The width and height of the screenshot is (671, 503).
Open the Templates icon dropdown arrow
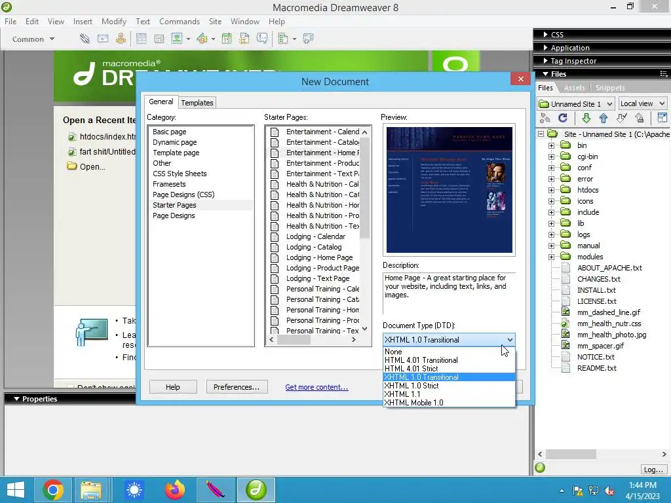click(294, 39)
